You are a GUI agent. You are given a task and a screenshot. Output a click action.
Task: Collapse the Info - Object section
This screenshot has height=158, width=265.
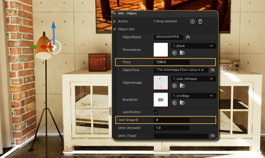115,14
